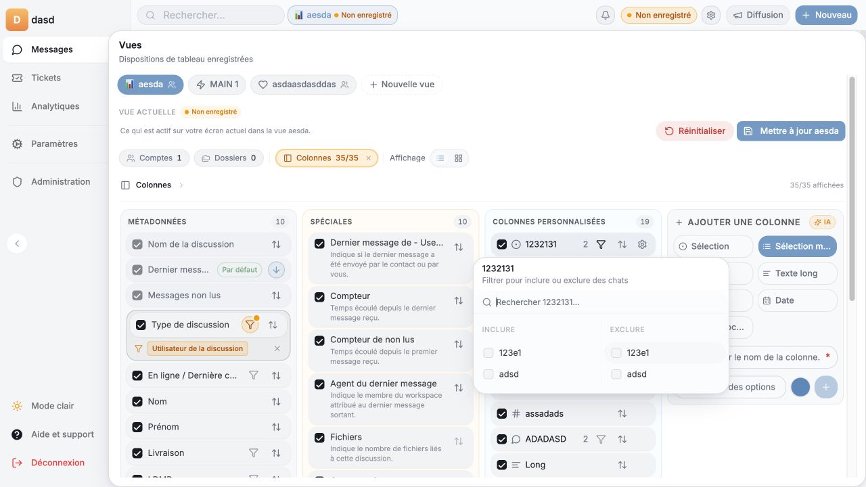Click active filter icon on Type de discussion
This screenshot has height=487, width=866.
250,325
